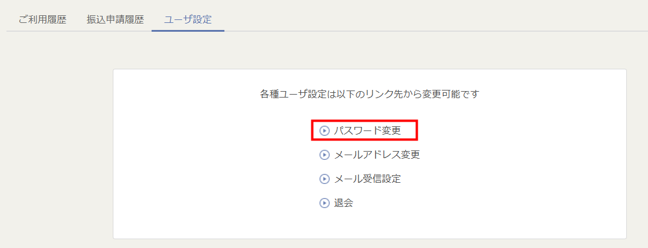648x248 pixels.
Task: View transfer request history via 振込申請履歴
Action: (x=115, y=19)
